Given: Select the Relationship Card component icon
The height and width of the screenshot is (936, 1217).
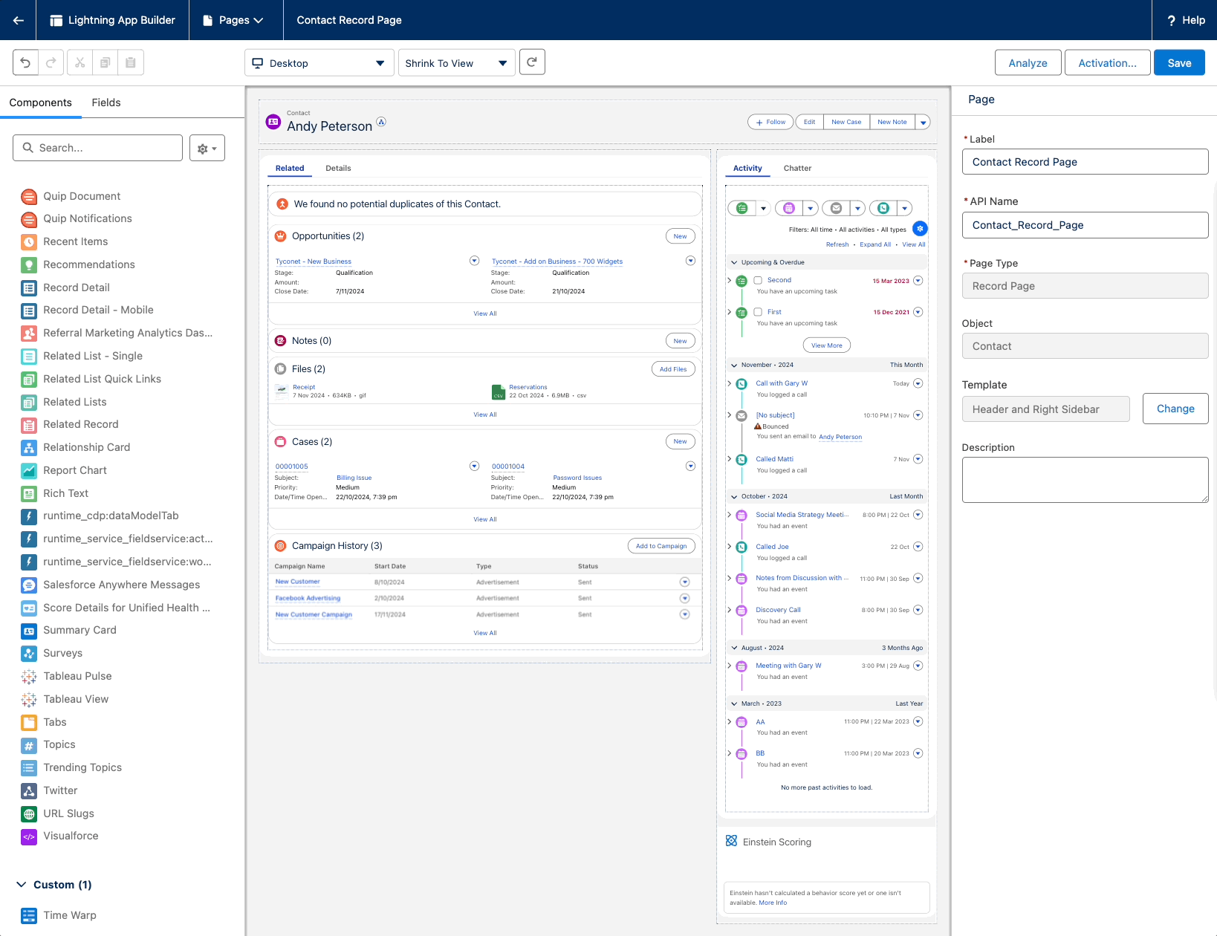Looking at the screenshot, I should [x=29, y=447].
